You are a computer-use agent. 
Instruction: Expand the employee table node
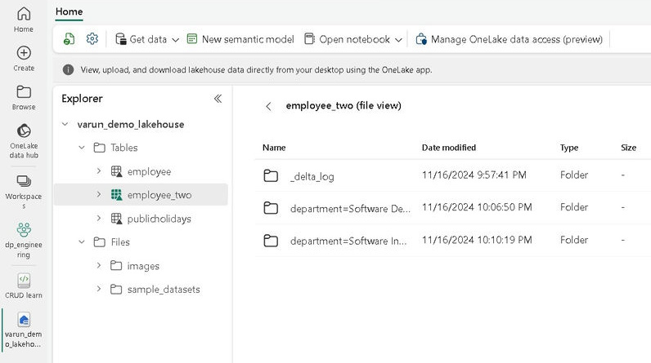click(x=99, y=171)
